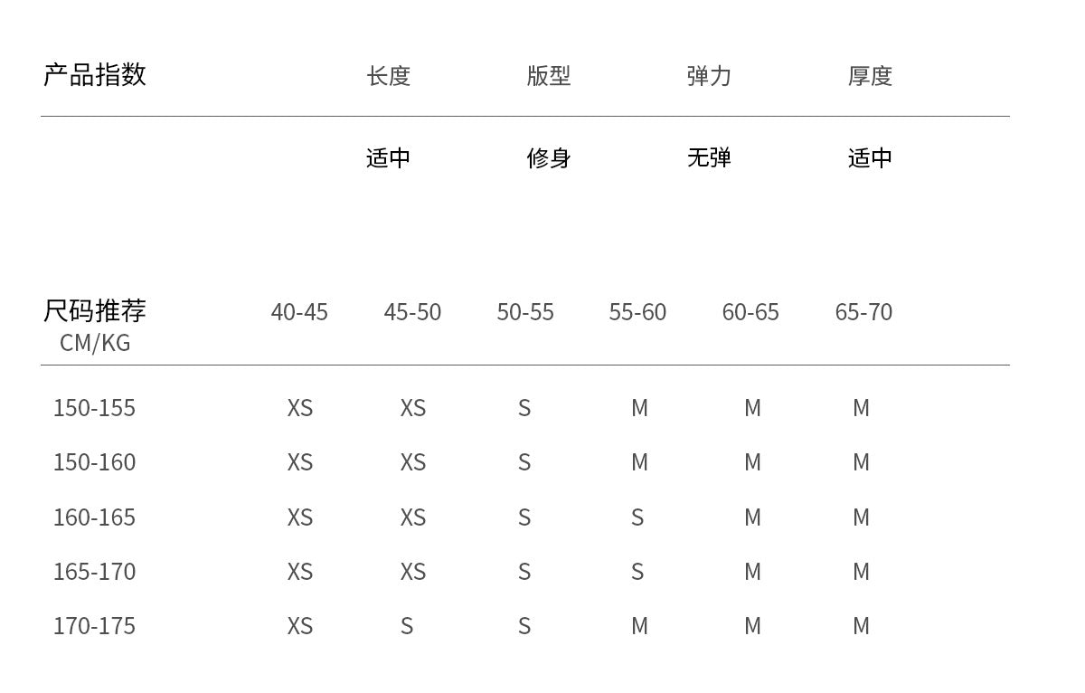Click the 65-70 weight column header
The width and height of the screenshot is (1085, 693).
point(863,312)
